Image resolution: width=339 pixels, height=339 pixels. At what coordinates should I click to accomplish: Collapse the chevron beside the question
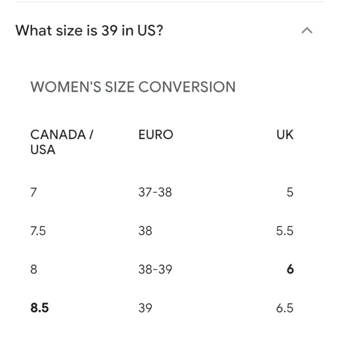(307, 30)
